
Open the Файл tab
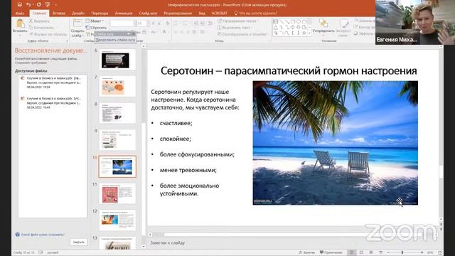(x=20, y=13)
